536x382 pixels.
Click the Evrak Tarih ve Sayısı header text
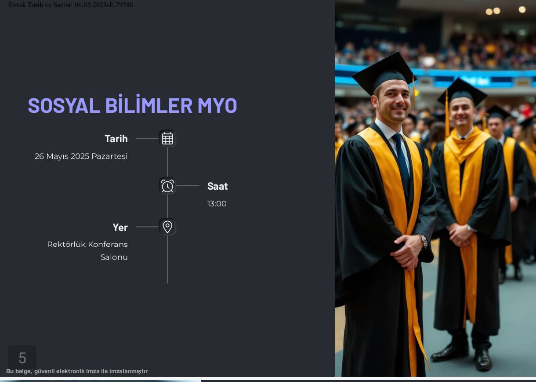71,5
